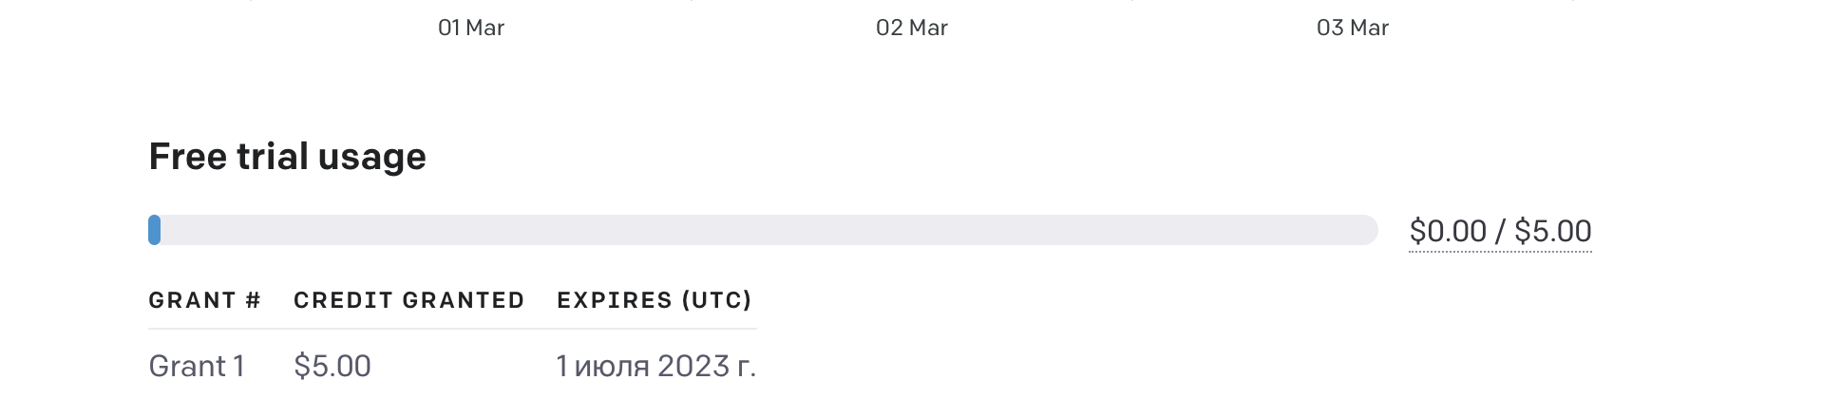Image resolution: width=1822 pixels, height=418 pixels.
Task: Click the EXPIRES (UTC) column header
Action: click(x=654, y=300)
